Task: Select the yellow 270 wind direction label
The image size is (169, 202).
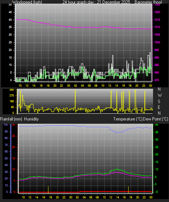Action: click(12, 96)
